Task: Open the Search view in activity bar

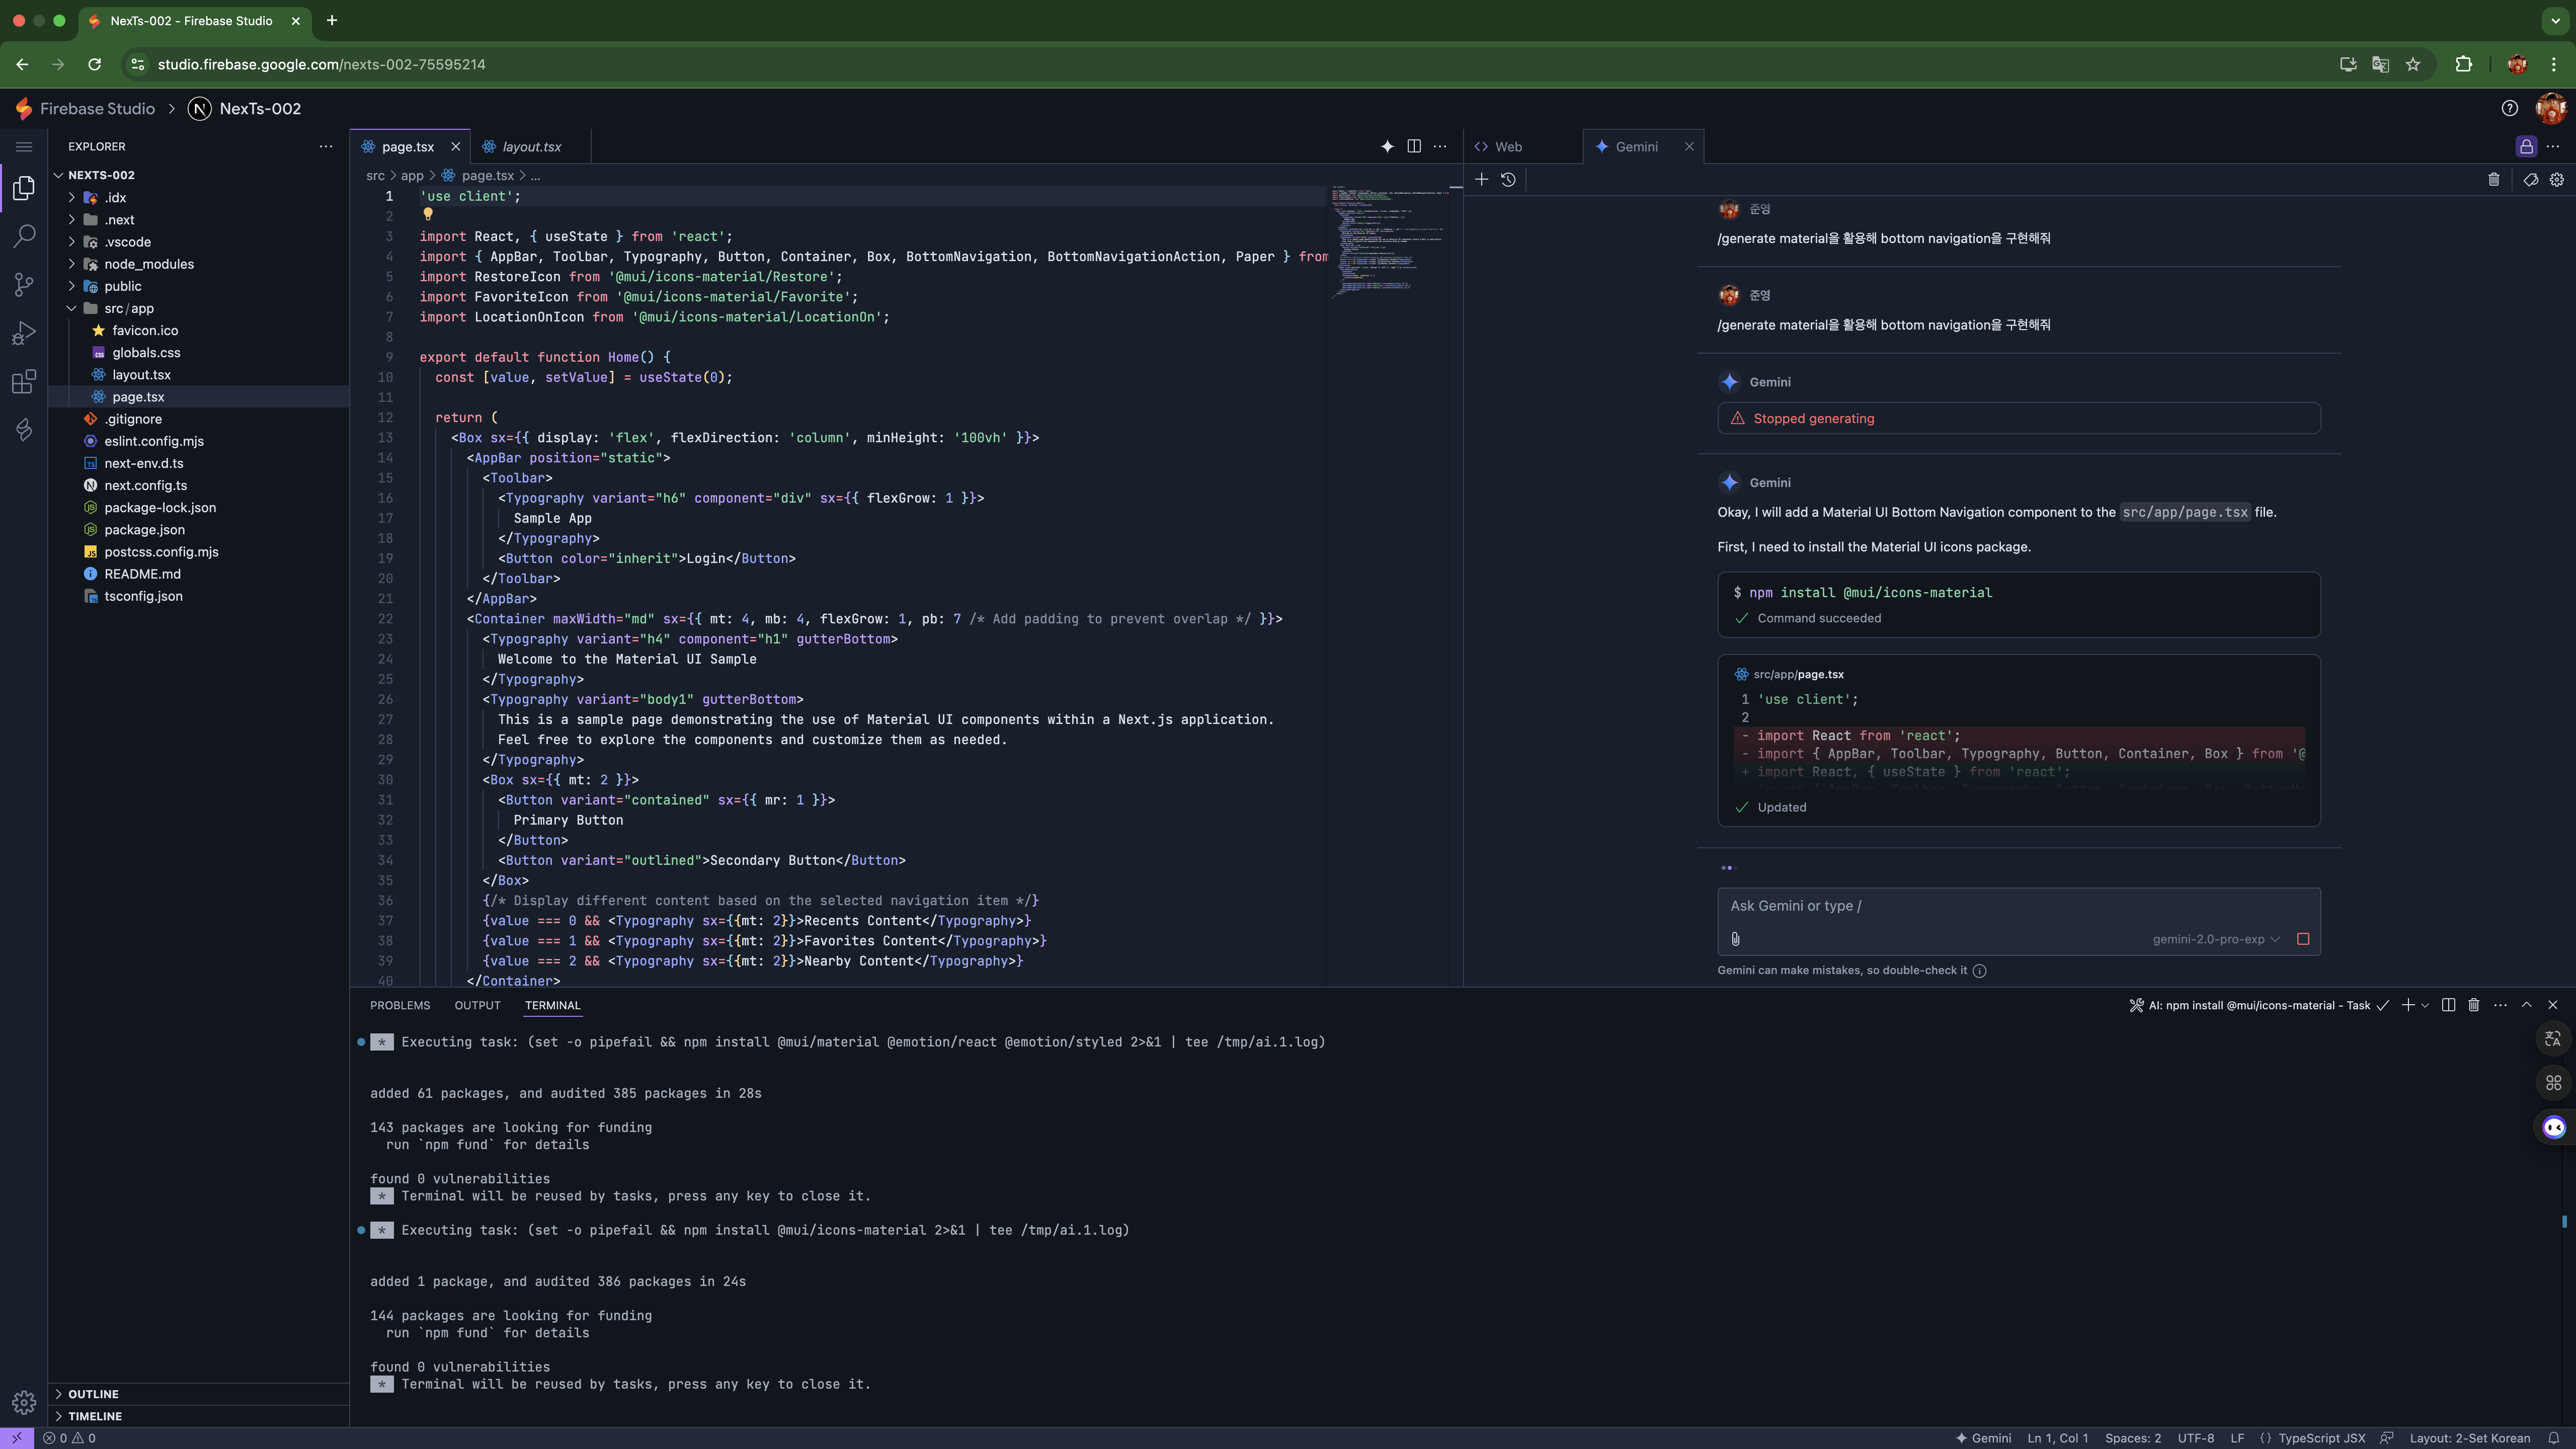Action: click(x=24, y=236)
